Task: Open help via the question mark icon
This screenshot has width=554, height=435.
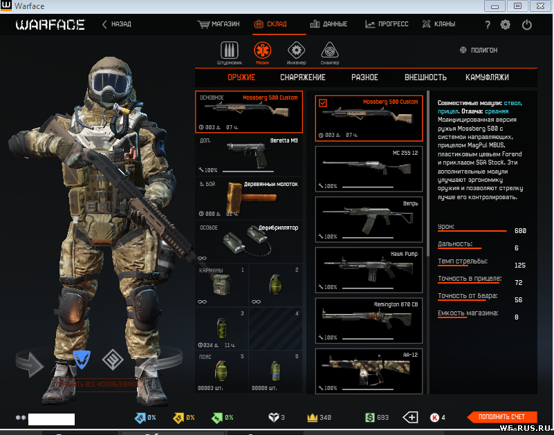Action: coord(488,25)
